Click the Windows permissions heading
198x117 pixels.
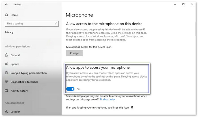tap(17, 46)
